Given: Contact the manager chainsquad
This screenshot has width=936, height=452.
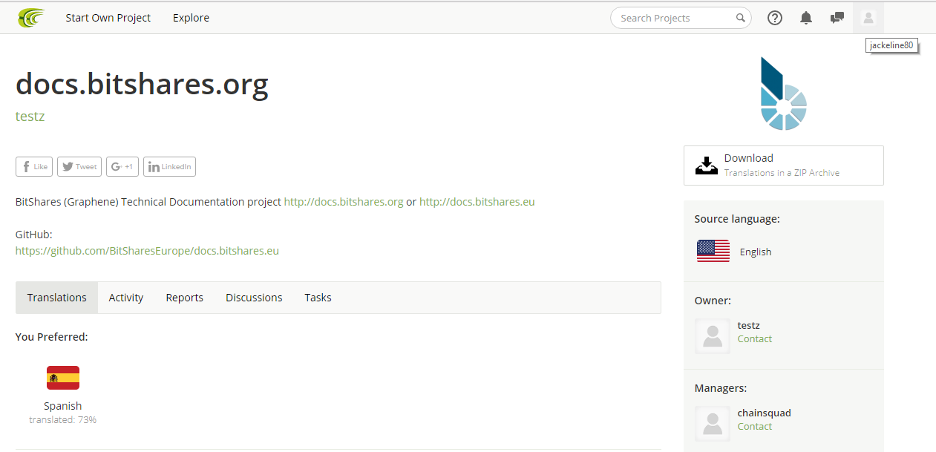Looking at the screenshot, I should point(755,426).
